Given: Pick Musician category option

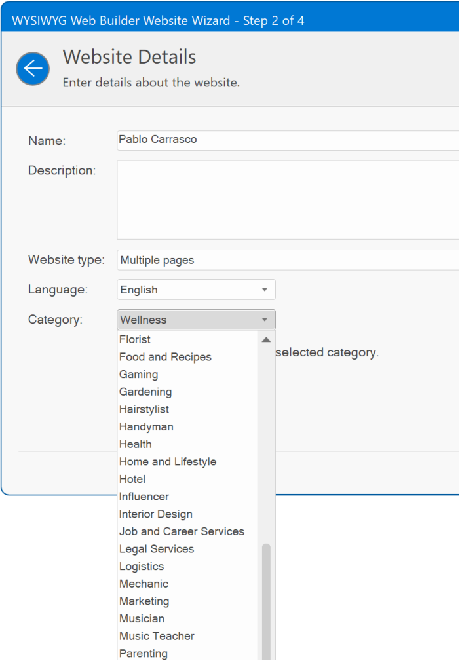Looking at the screenshot, I should (187, 619).
